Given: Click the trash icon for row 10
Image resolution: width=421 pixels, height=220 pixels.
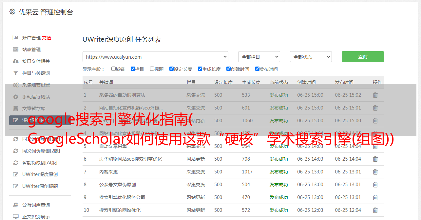Looking at the screenshot, I should click(x=375, y=210).
